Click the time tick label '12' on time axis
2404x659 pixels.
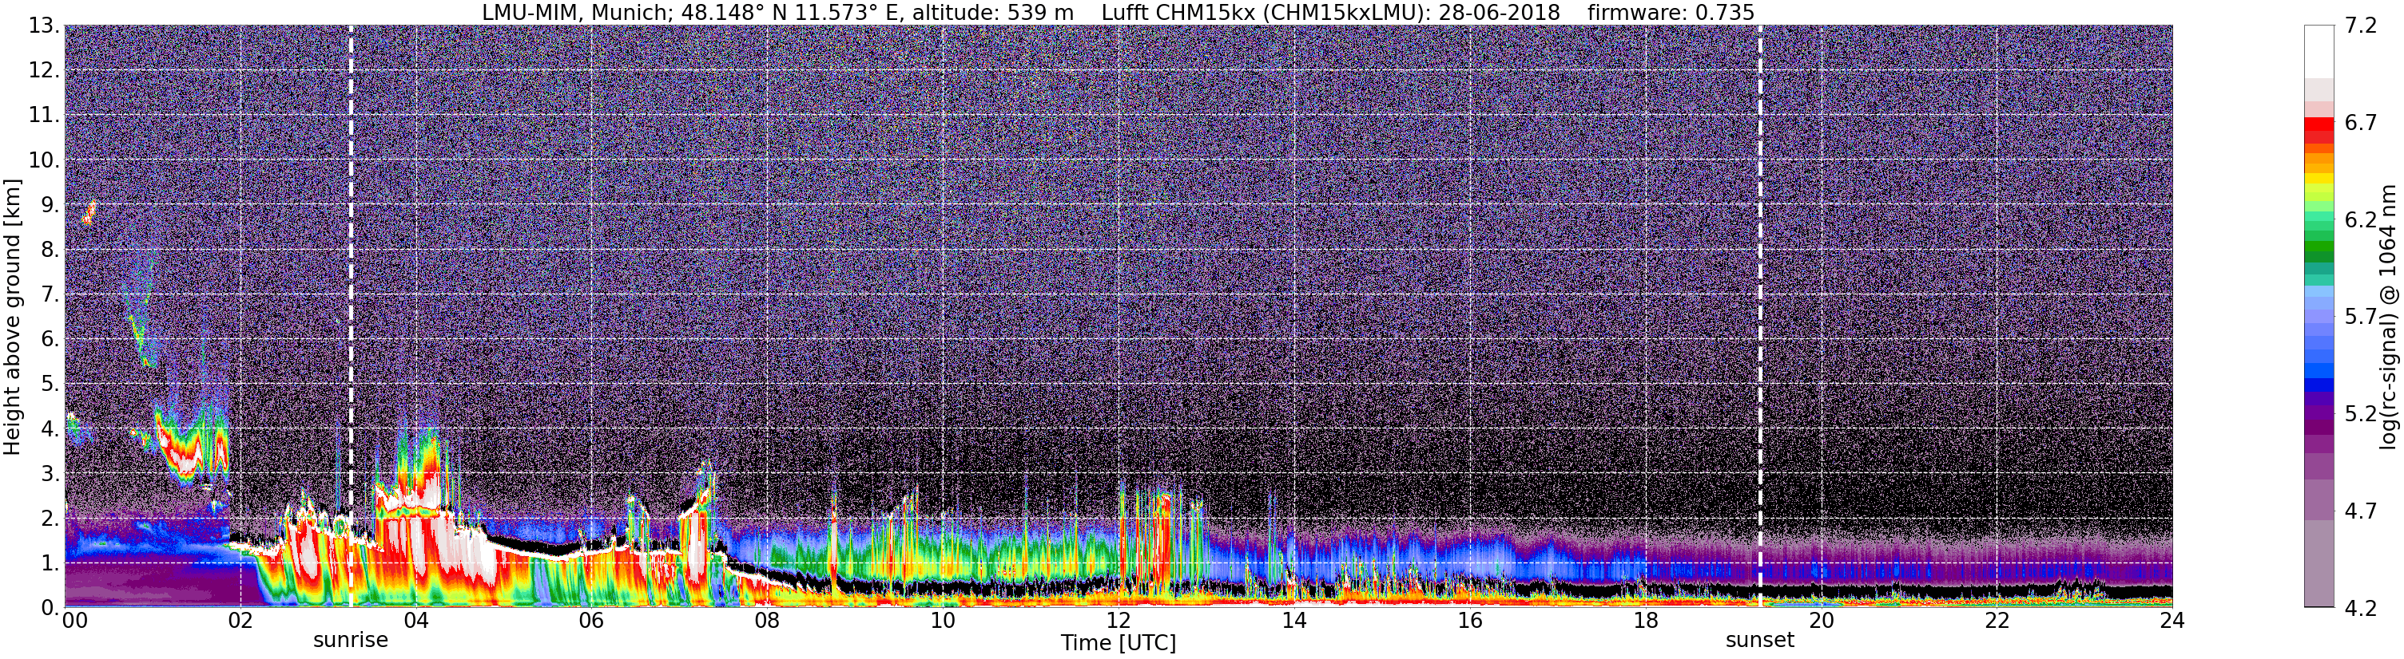point(1118,621)
